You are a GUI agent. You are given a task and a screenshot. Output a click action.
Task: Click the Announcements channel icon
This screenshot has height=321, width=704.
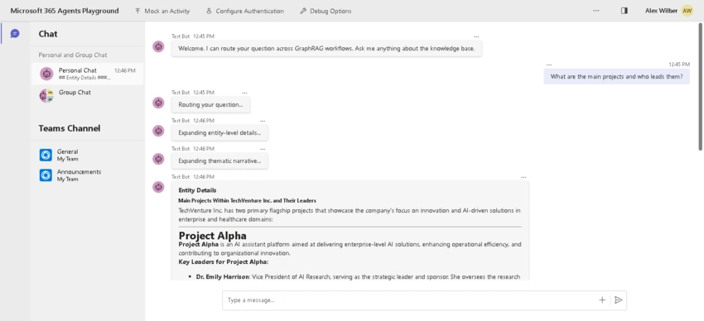pyautogui.click(x=46, y=175)
